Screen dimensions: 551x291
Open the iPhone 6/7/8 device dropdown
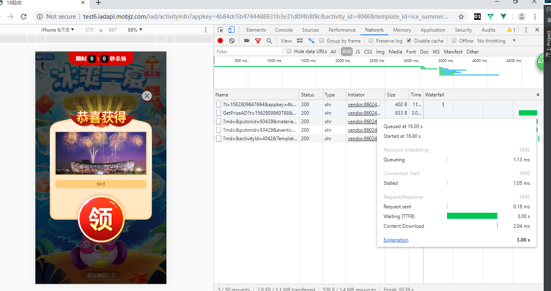pos(58,30)
